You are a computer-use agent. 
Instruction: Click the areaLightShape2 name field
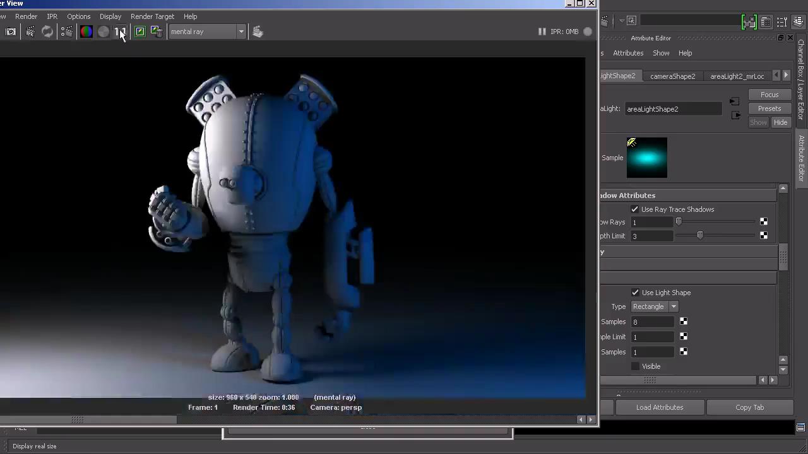(672, 109)
